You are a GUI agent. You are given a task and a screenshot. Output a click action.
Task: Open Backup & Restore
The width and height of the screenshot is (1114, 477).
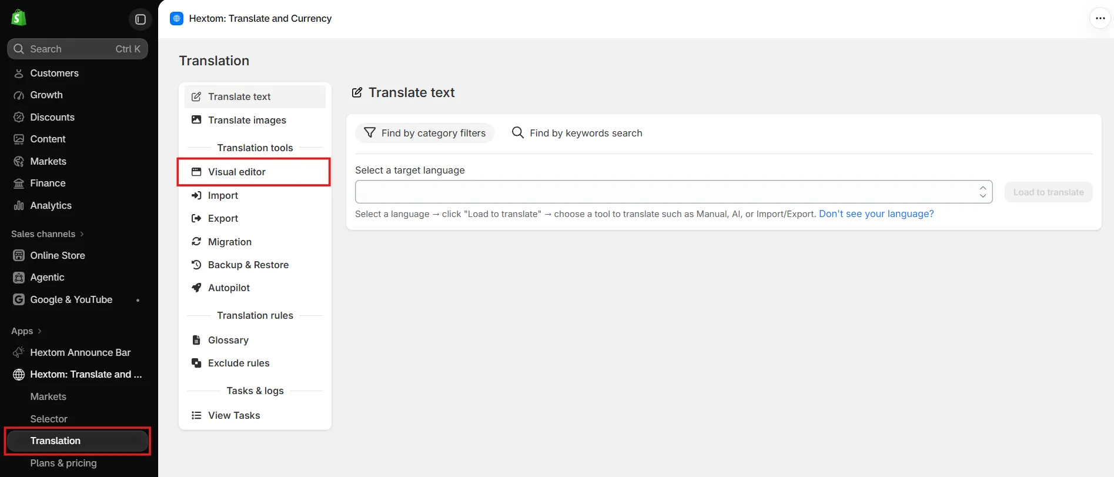(255, 265)
